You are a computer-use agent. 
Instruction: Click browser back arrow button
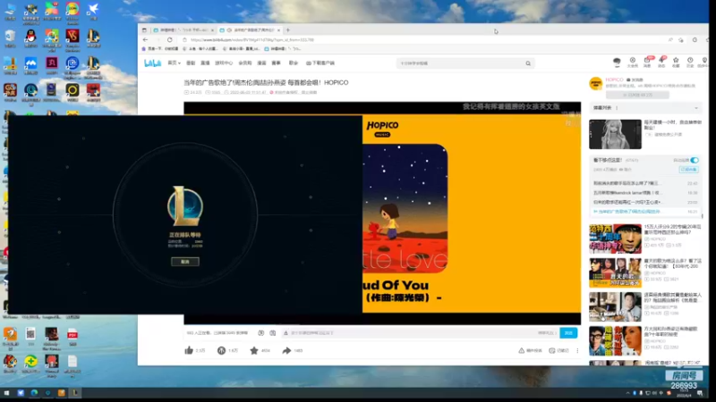(145, 39)
